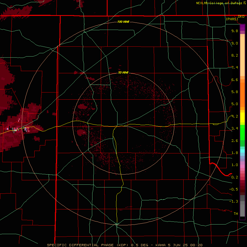Click the 50 NMI range ring label

coord(123,72)
